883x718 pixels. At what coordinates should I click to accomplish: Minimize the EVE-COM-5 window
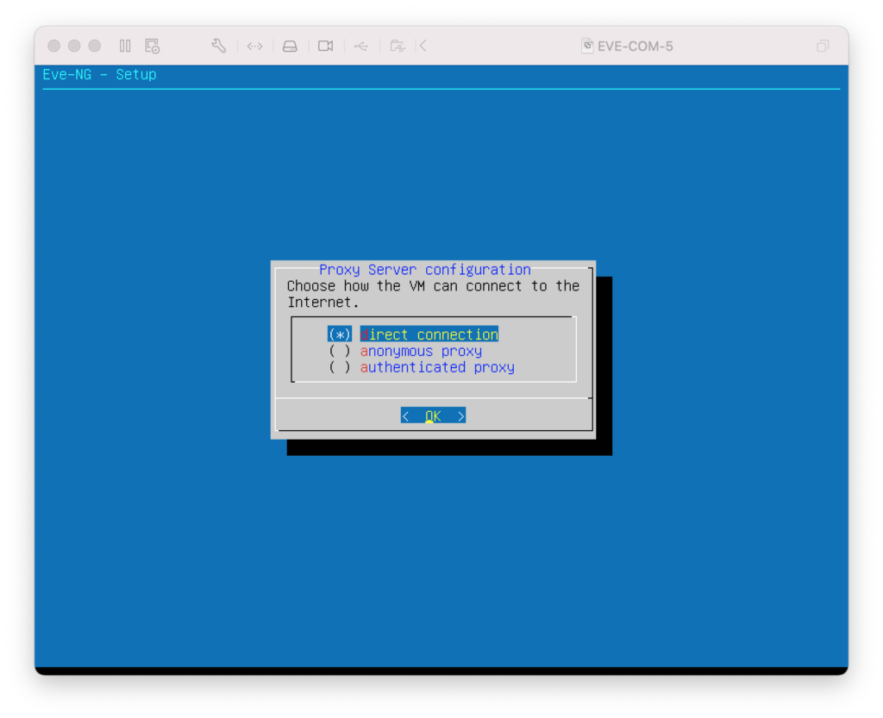(74, 47)
